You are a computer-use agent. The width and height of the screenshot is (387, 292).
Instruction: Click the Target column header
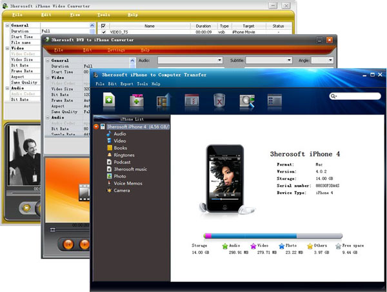pyautogui.click(x=248, y=26)
